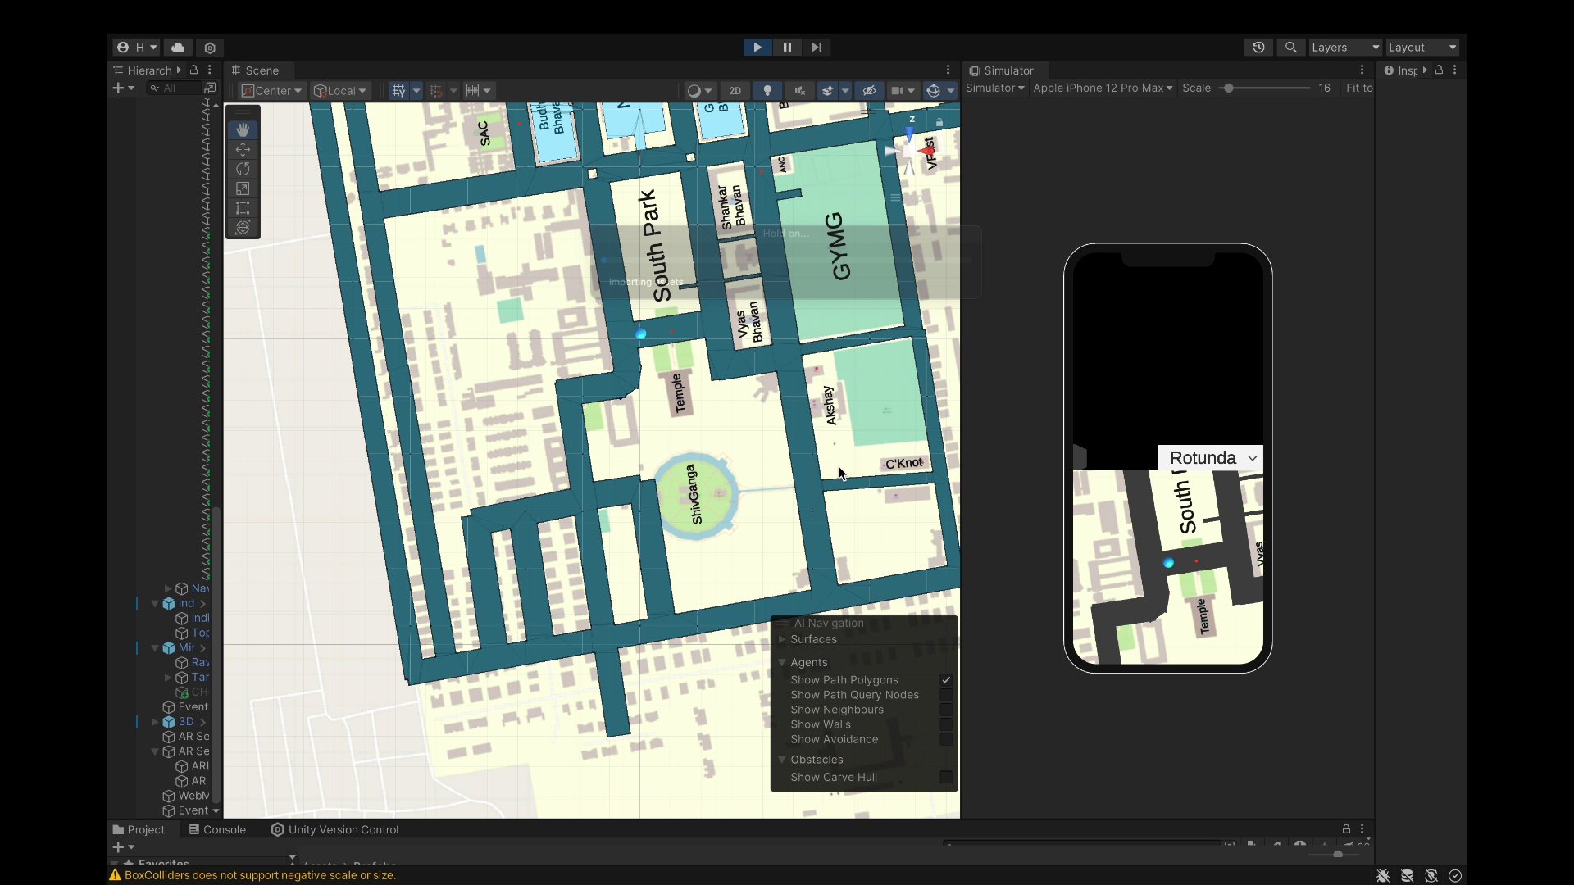This screenshot has width=1574, height=885.
Task: Toggle 2D view mode
Action: (x=735, y=91)
